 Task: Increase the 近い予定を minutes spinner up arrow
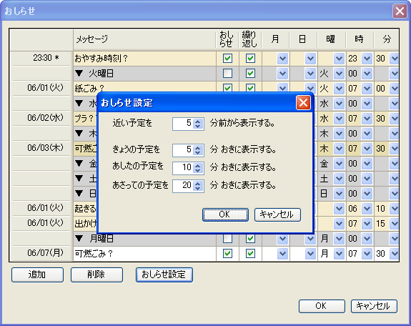tap(197, 121)
